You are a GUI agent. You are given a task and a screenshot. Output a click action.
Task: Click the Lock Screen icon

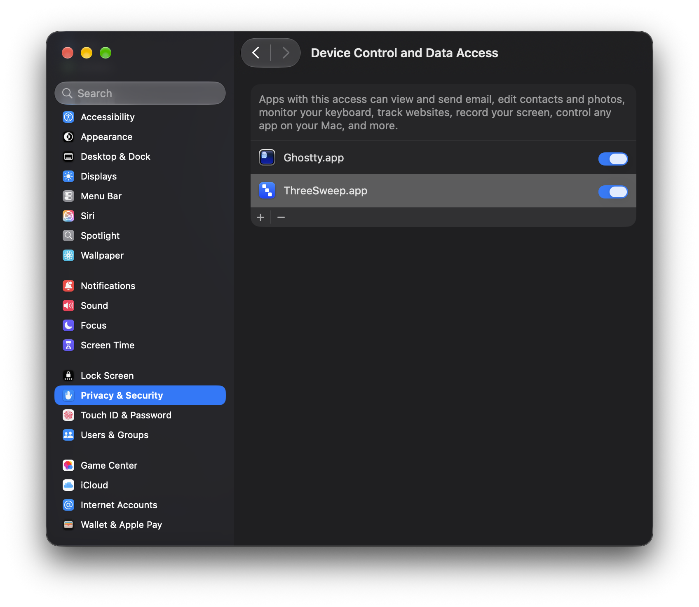68,376
